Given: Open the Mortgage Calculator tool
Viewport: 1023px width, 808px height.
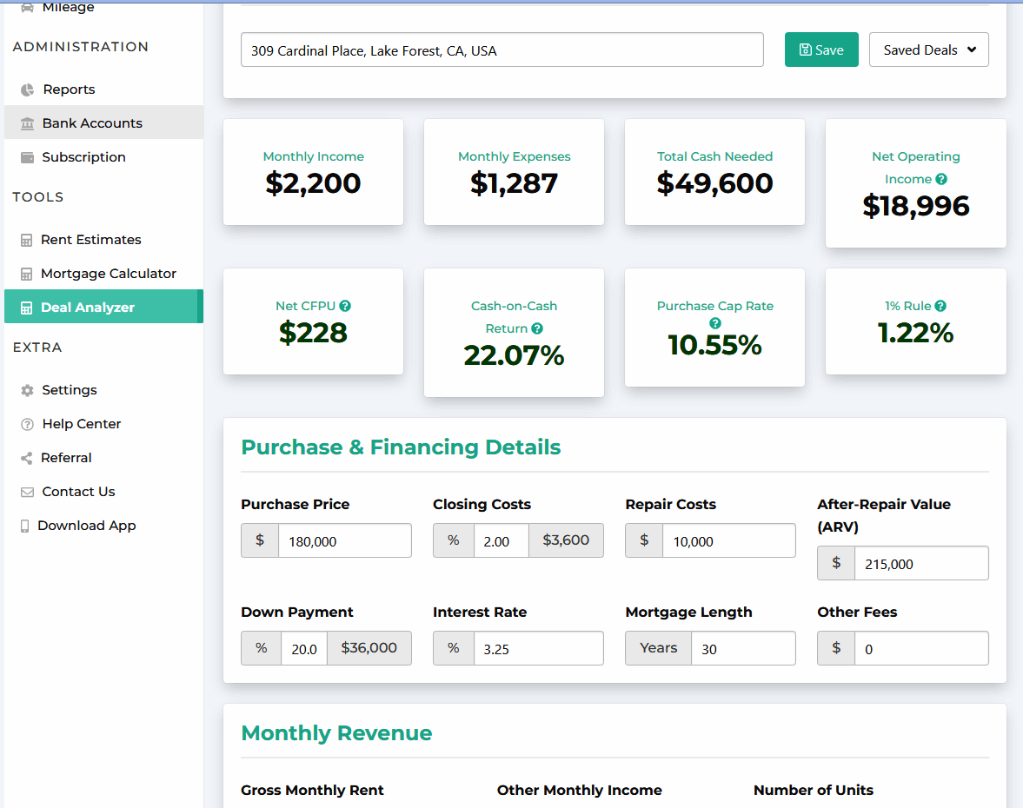Looking at the screenshot, I should click(x=109, y=274).
